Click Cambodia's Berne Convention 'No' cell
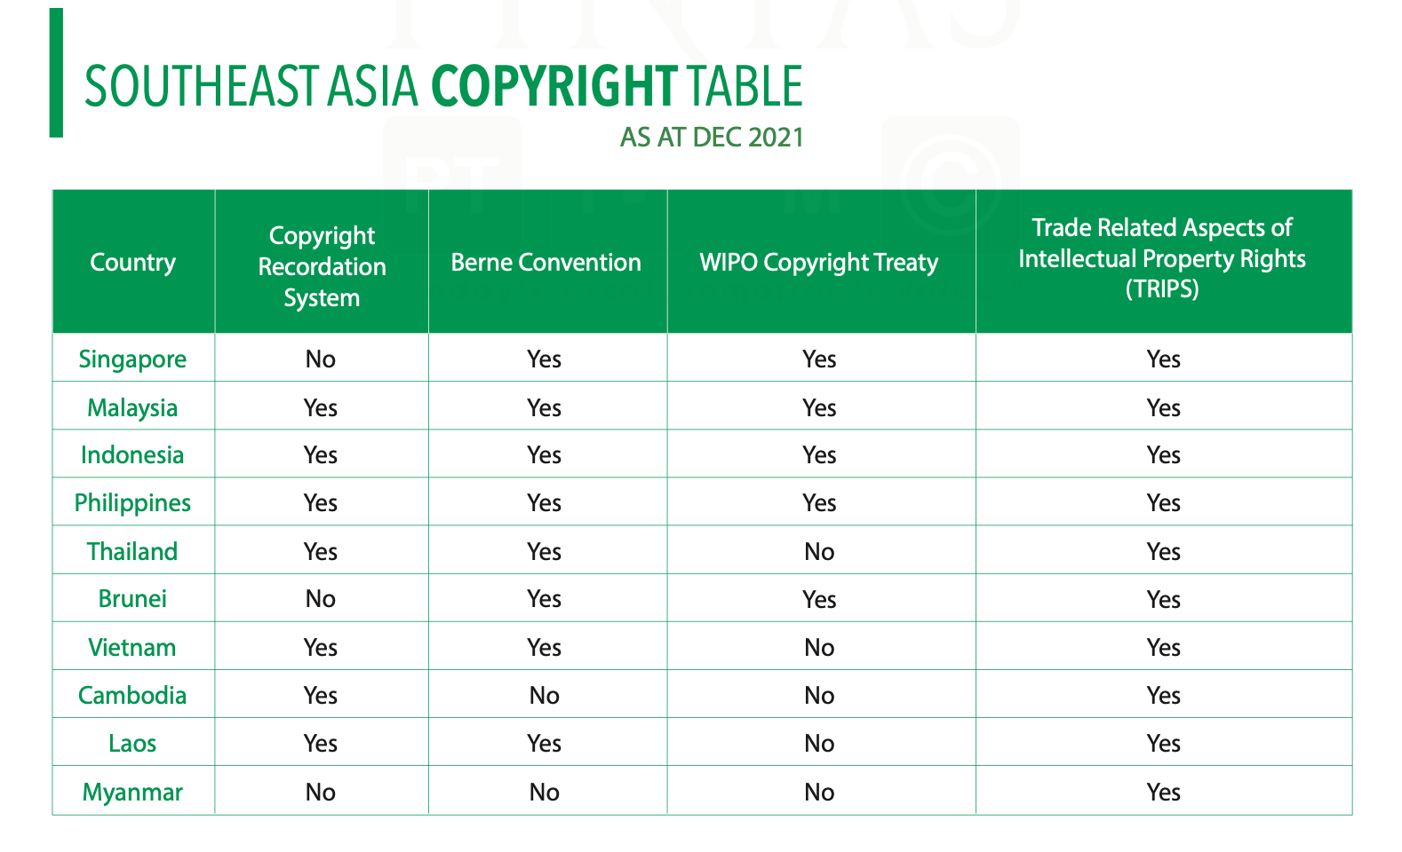 pos(545,696)
